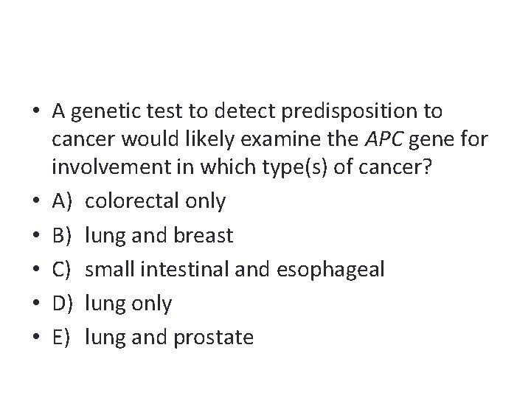Click the bullet beside option C

(36, 270)
